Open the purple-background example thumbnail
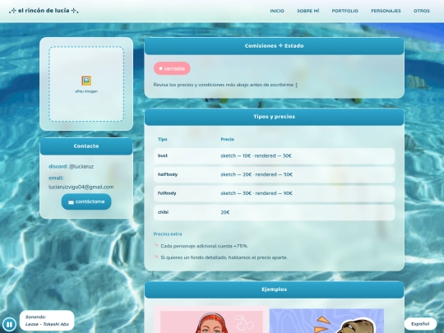Image resolution: width=444 pixels, height=333 pixels. pyautogui.click(x=326, y=321)
